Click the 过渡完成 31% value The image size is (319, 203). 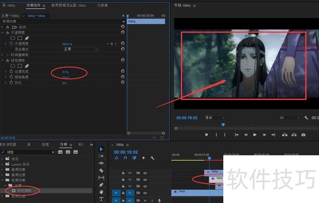(65, 72)
